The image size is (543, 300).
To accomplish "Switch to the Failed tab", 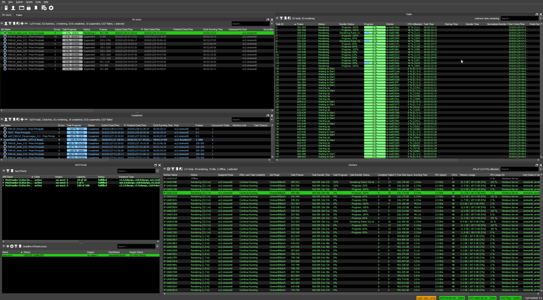I will 19,15.
